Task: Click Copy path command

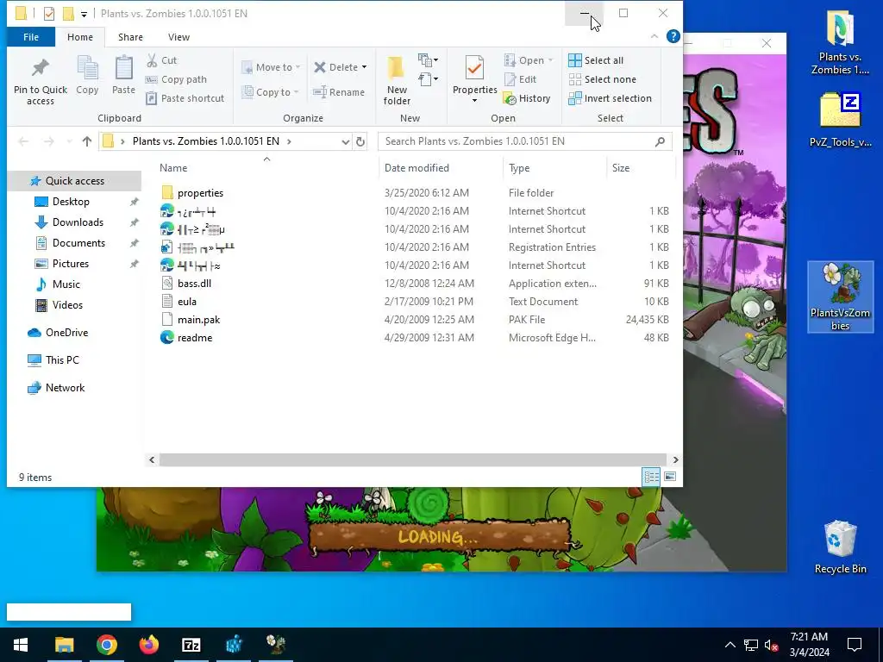Action: (x=176, y=79)
